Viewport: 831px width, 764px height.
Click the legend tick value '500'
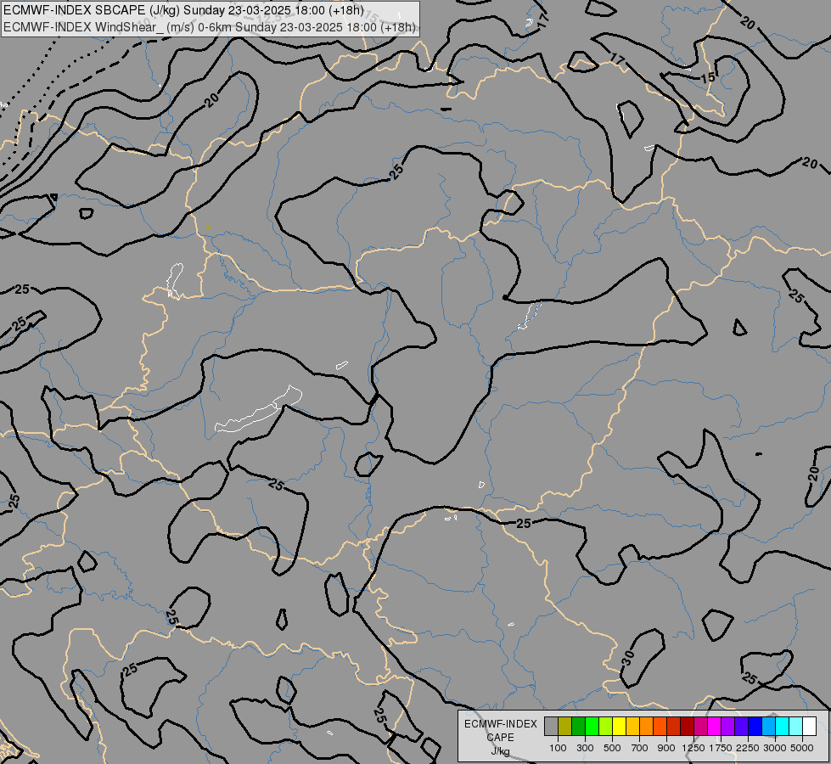pos(612,748)
